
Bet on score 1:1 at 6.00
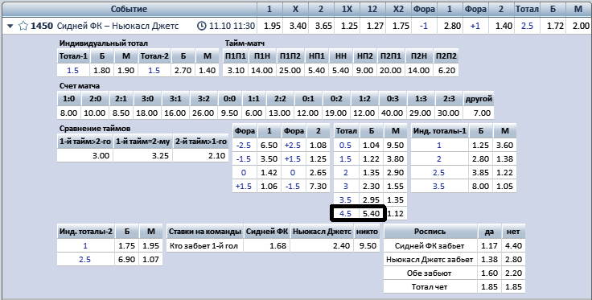[253, 113]
